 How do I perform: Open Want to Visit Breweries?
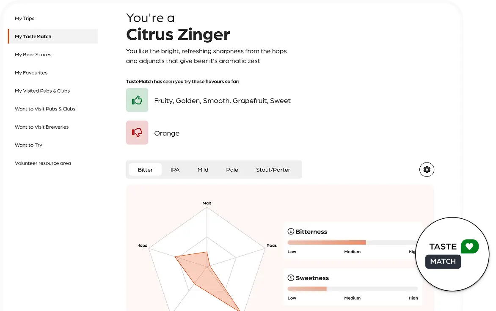(41, 127)
